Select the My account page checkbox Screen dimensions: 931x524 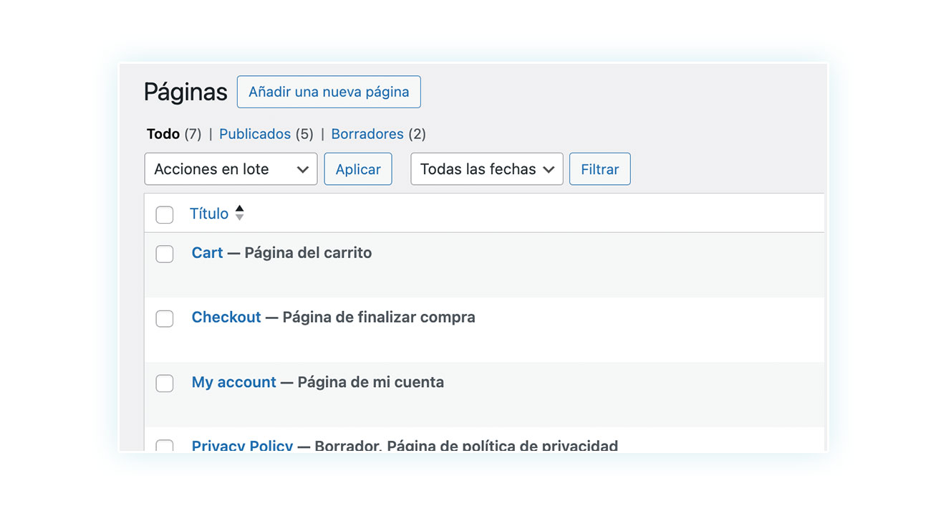click(x=165, y=384)
